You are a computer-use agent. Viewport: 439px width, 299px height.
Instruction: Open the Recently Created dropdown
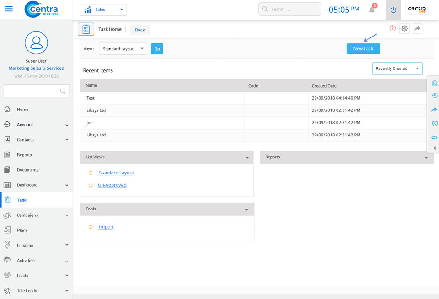pos(397,68)
